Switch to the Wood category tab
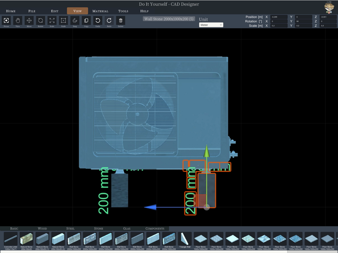The height and width of the screenshot is (253, 338). (x=42, y=229)
